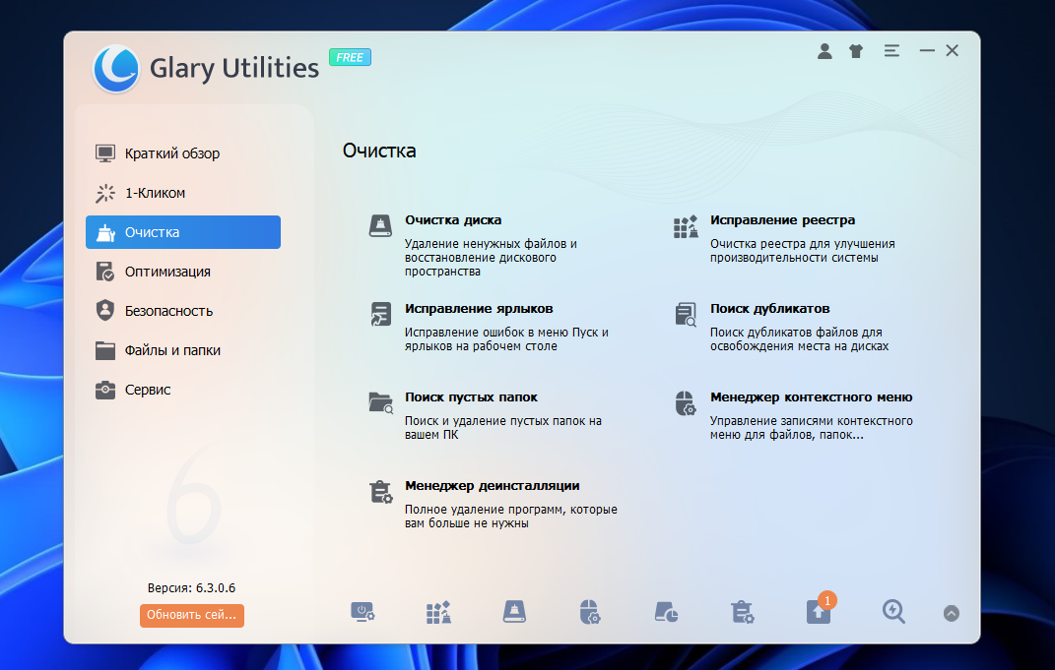Click quick search magnifier icon in bottom toolbar
Viewport: 1055px width, 670px height.
click(893, 612)
